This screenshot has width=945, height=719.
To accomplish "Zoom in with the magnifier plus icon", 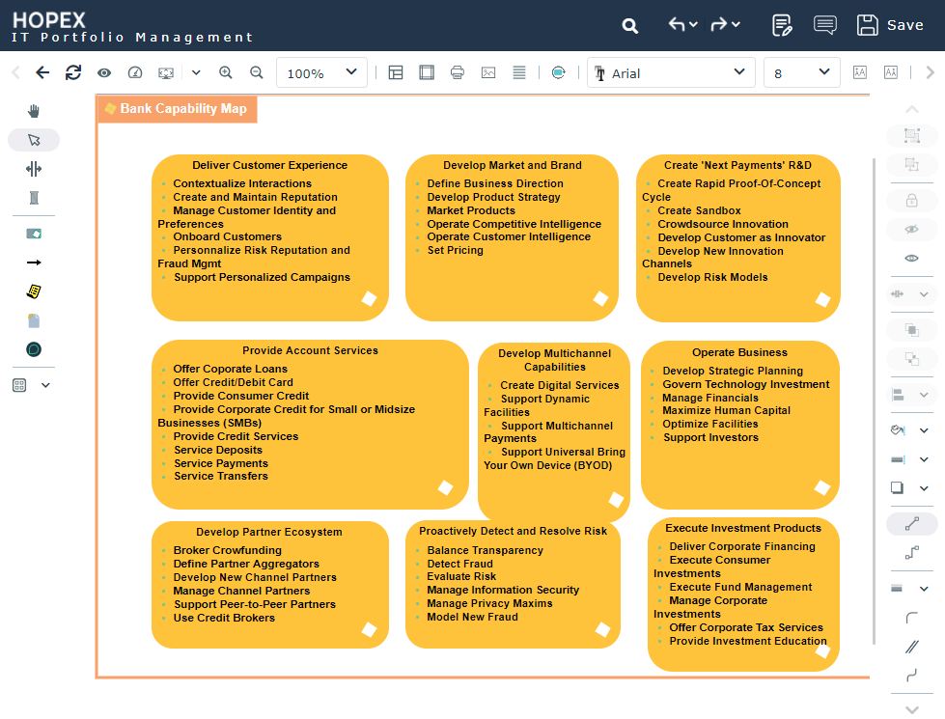I will tap(226, 72).
